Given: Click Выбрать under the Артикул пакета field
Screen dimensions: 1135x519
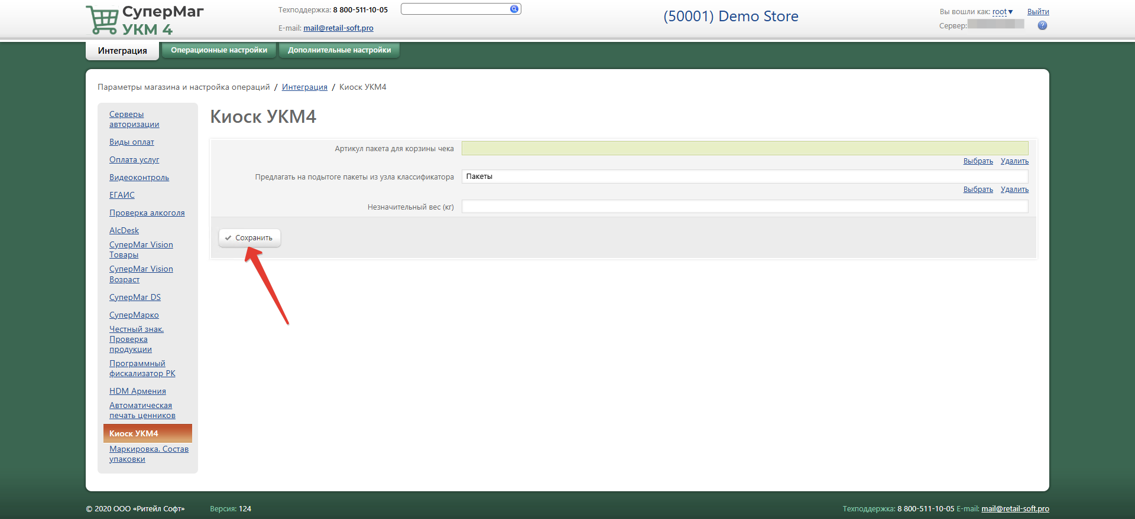Looking at the screenshot, I should pos(978,161).
